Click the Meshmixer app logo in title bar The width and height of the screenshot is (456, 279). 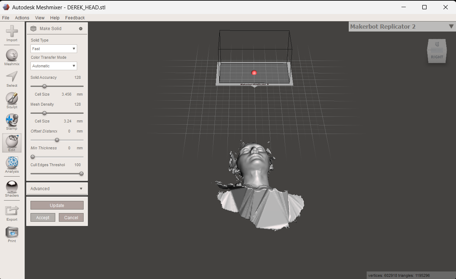tap(6, 7)
